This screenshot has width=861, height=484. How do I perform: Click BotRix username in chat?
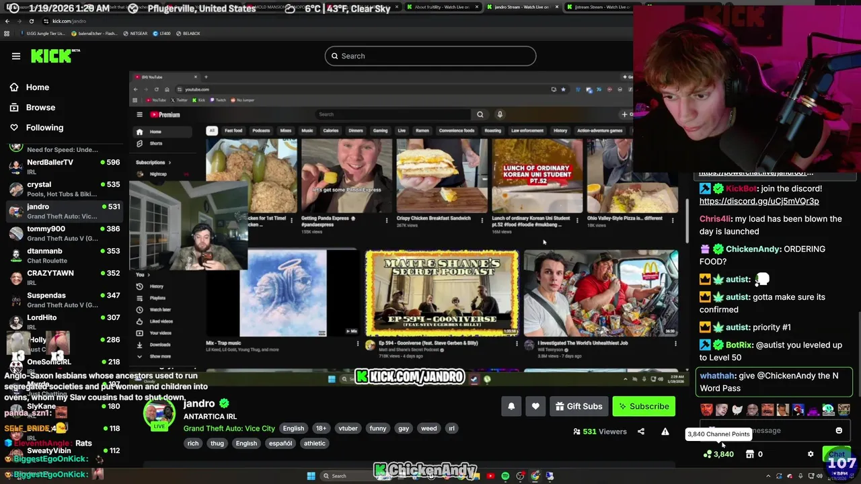point(739,345)
